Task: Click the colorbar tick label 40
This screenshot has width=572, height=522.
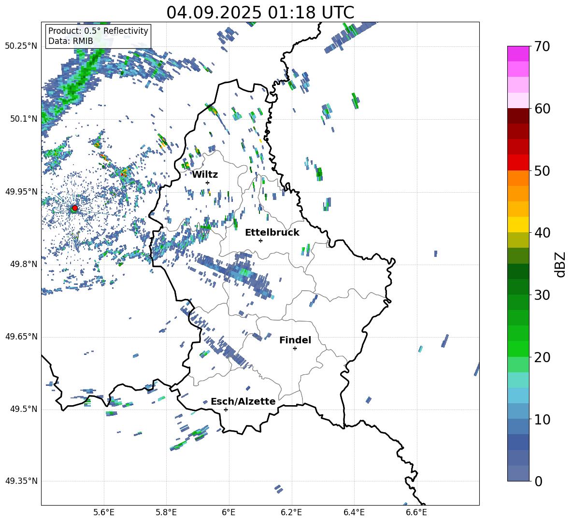Action: pyautogui.click(x=542, y=233)
